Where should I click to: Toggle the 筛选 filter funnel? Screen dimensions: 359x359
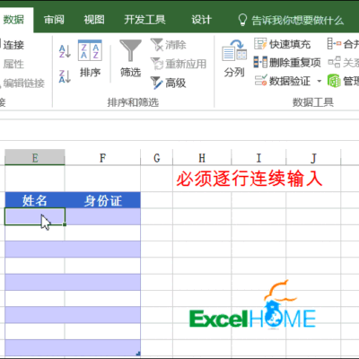click(x=130, y=58)
